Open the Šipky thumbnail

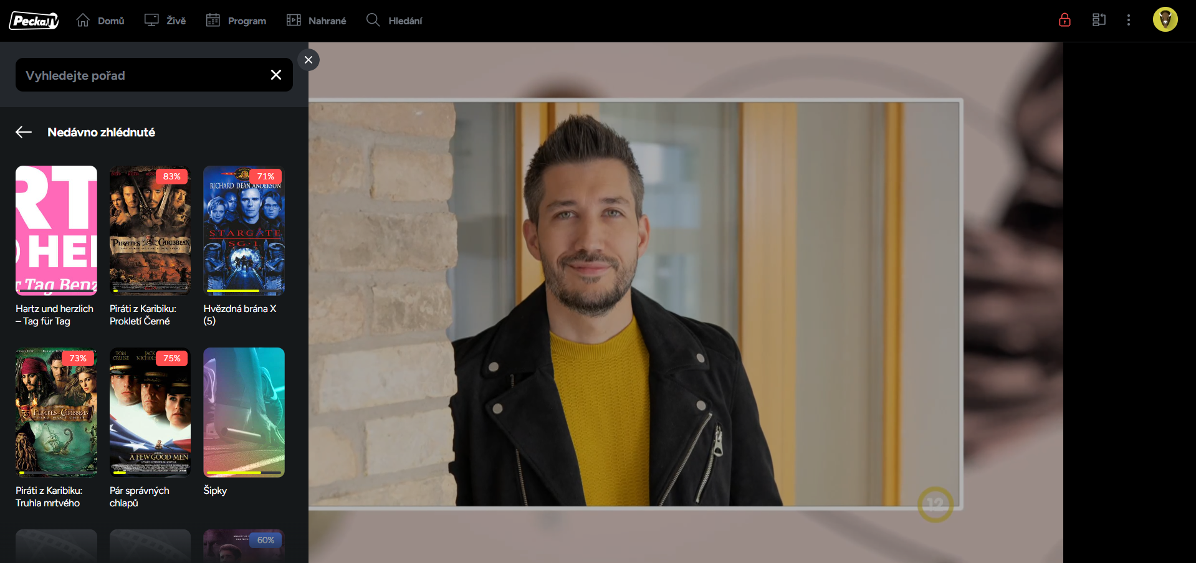244,412
